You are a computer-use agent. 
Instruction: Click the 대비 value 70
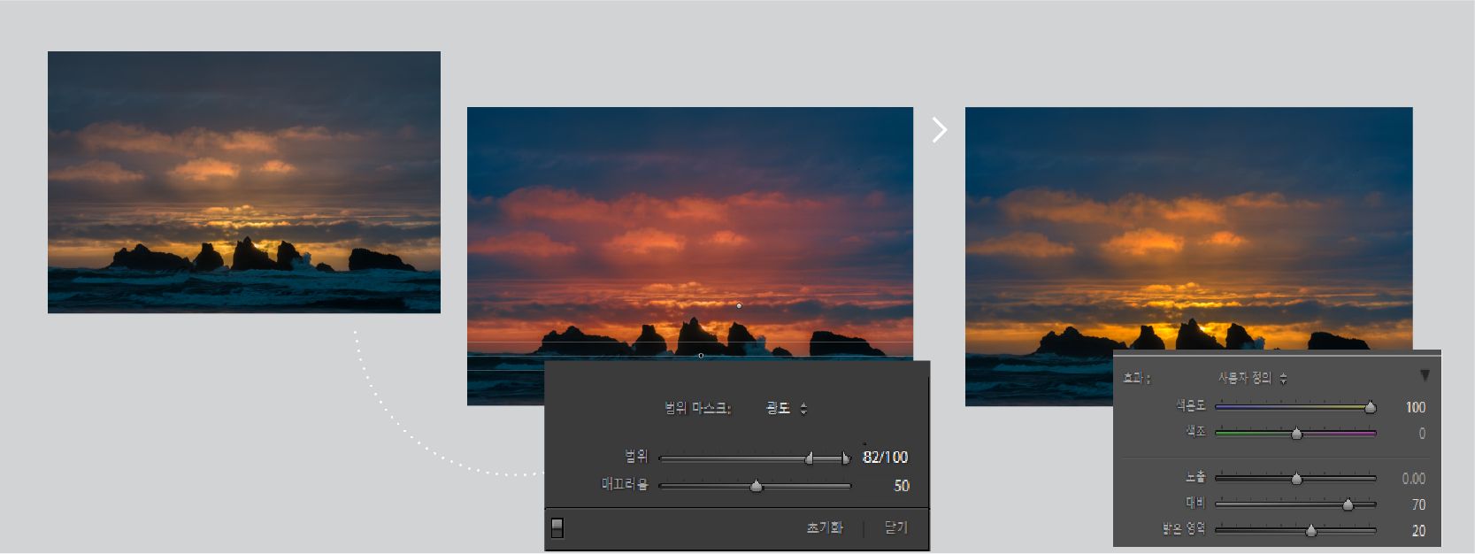pos(1418,504)
